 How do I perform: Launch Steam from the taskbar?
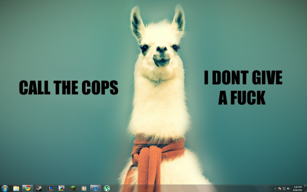pos(39,188)
